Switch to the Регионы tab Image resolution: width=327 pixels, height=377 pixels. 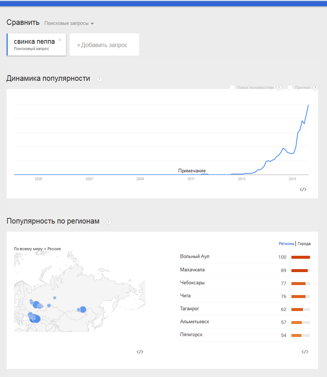[x=287, y=244]
